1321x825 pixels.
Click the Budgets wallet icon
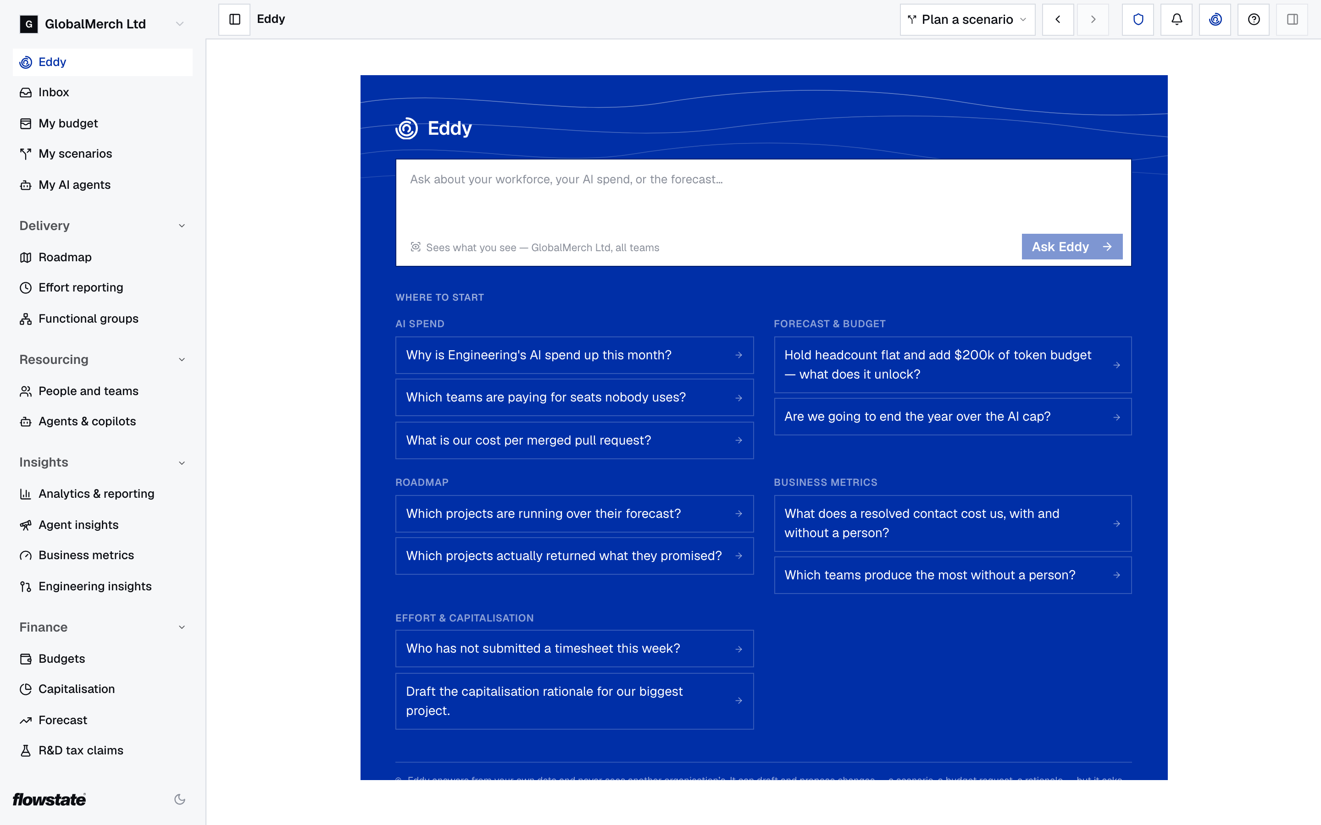pos(26,659)
